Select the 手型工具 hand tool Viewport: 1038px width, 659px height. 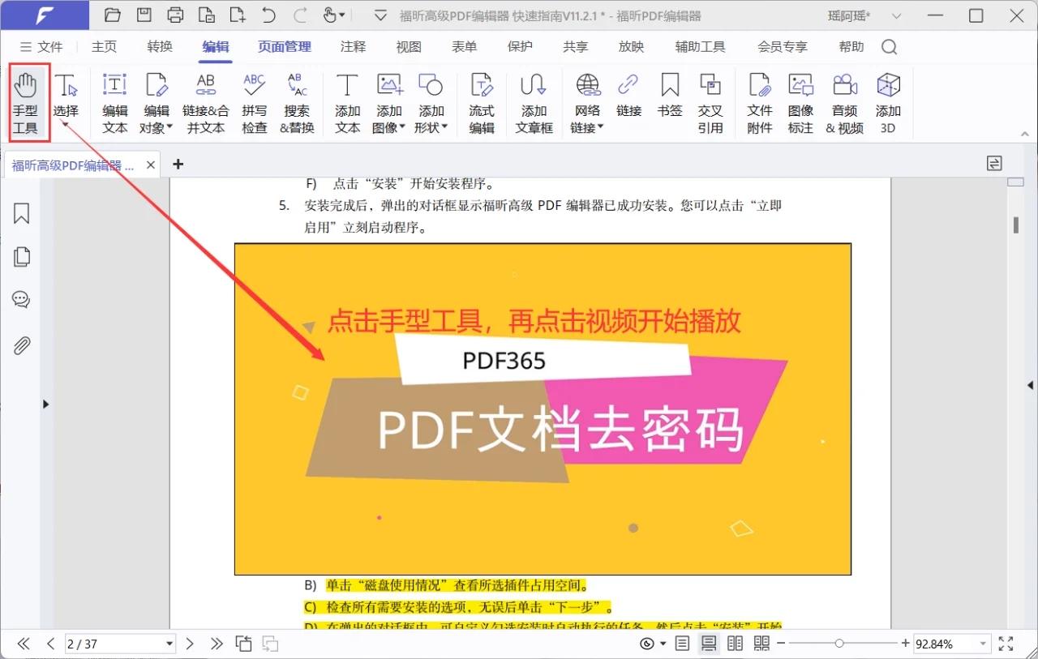click(x=26, y=103)
